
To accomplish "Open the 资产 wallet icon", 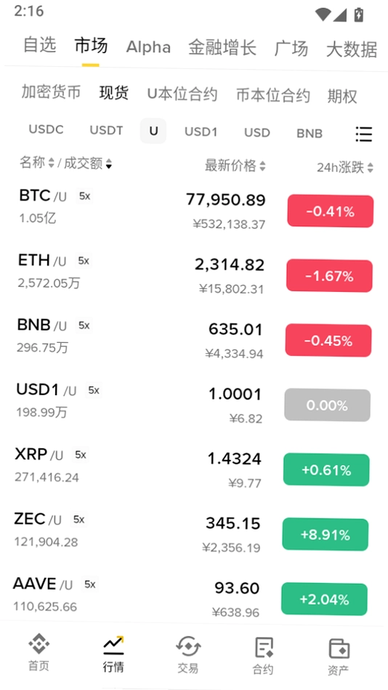I will point(339,649).
